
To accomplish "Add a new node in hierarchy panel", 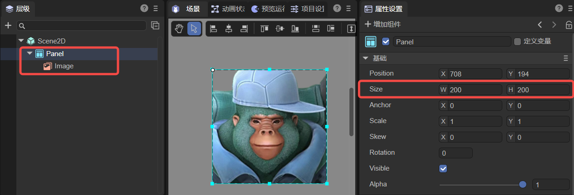I will pyautogui.click(x=8, y=25).
